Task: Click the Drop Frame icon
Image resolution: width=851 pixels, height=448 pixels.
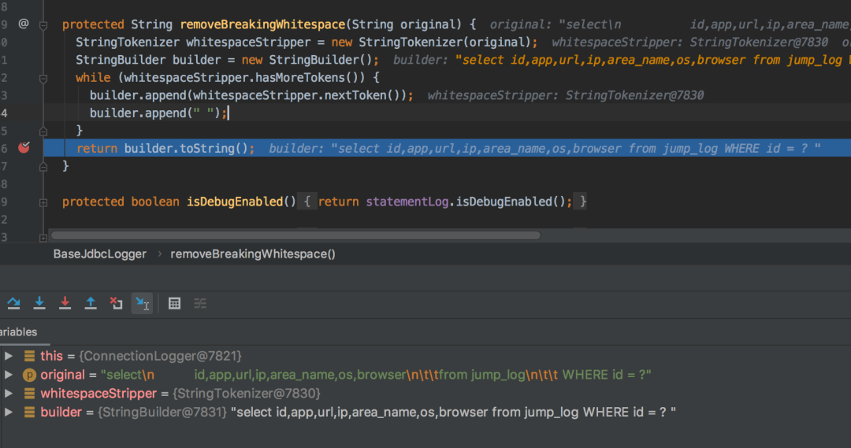Action: [116, 303]
